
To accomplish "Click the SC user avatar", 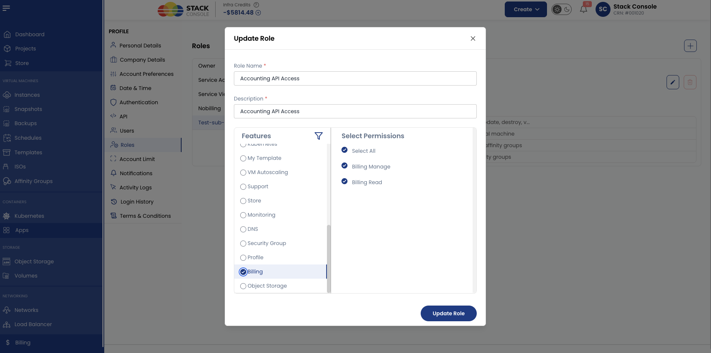I will click(x=603, y=9).
